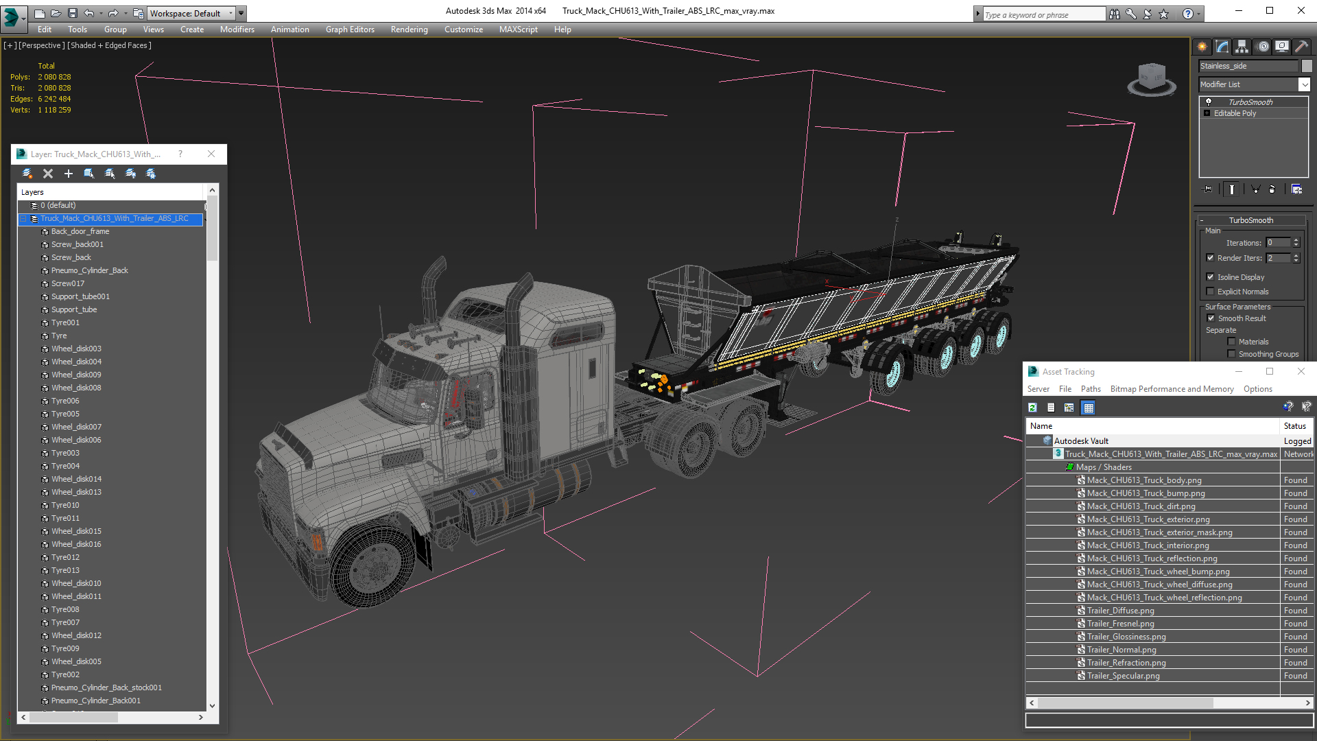Open the Modifiers menu
Screen dimensions: 1317x741
tap(237, 30)
